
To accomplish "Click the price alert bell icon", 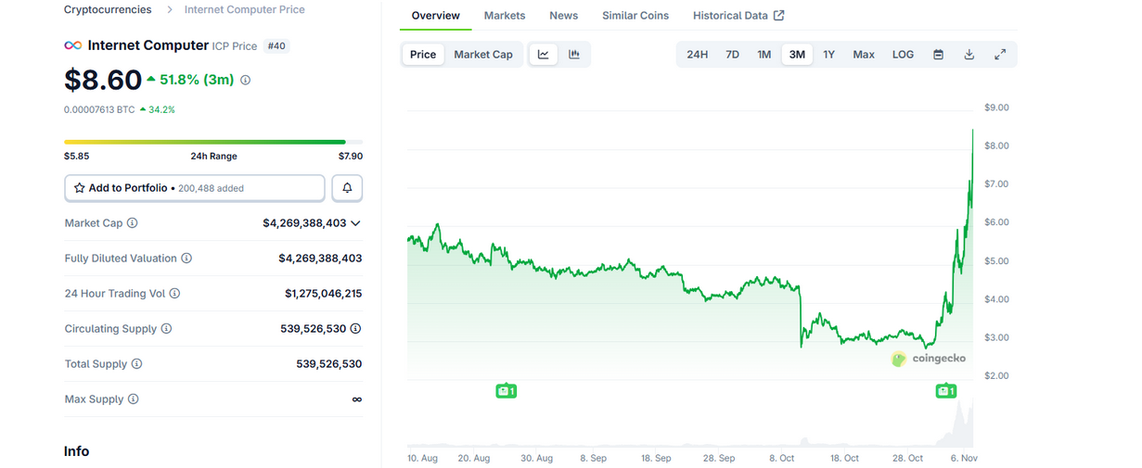I will coord(347,188).
